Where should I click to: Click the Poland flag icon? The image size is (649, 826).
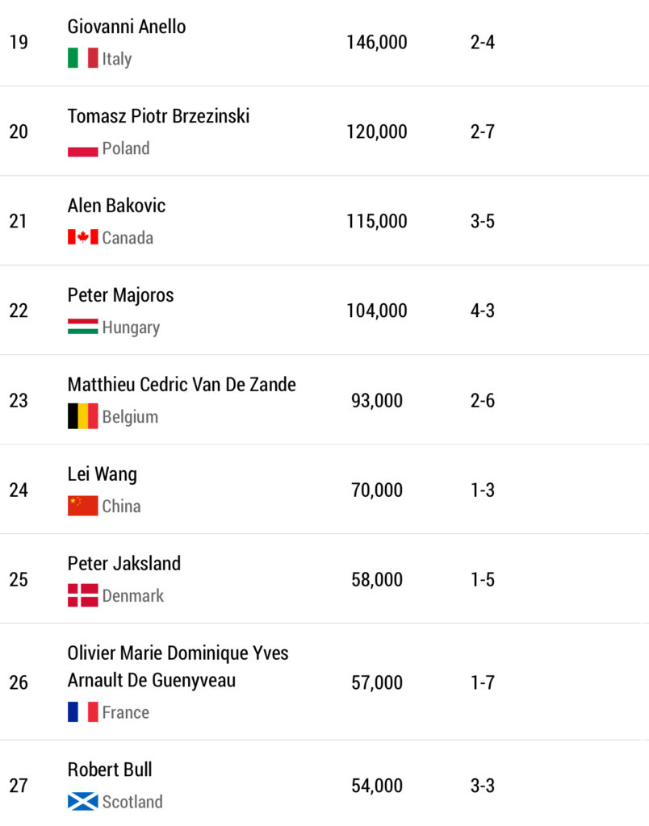[x=82, y=148]
